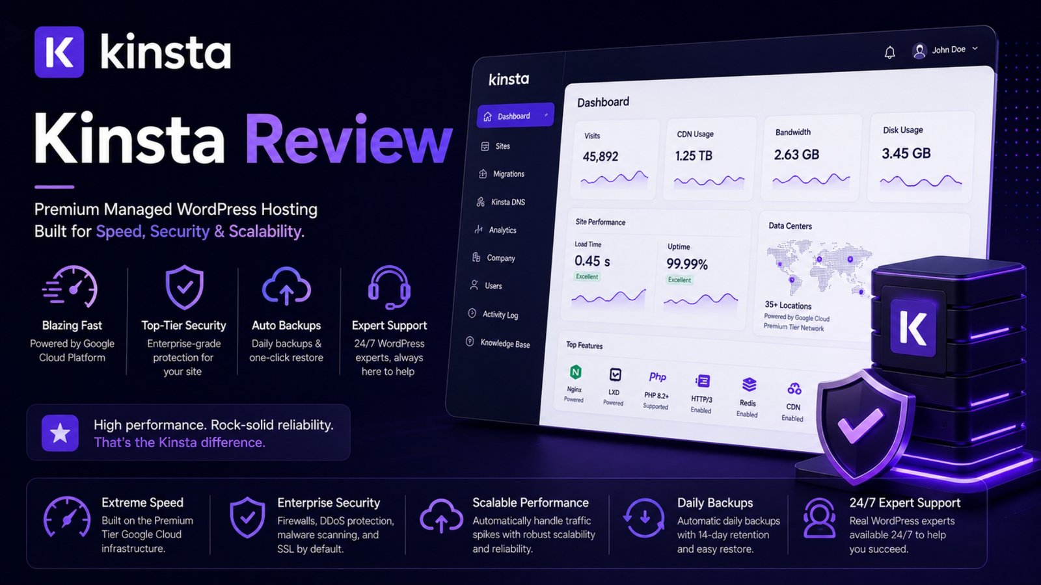Click the Visits value 45,892
The image size is (1041, 585).
601,157
